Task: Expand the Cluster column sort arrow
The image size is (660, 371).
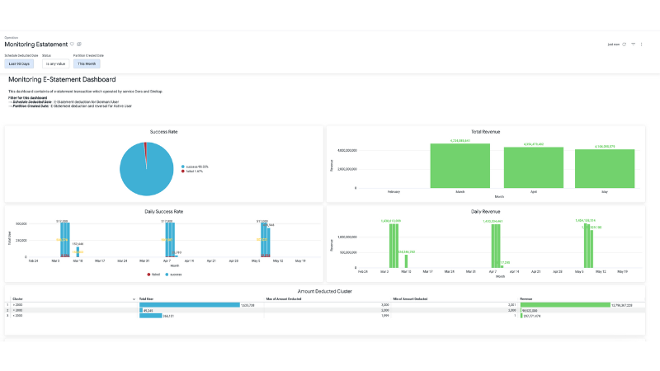Action: (134, 299)
